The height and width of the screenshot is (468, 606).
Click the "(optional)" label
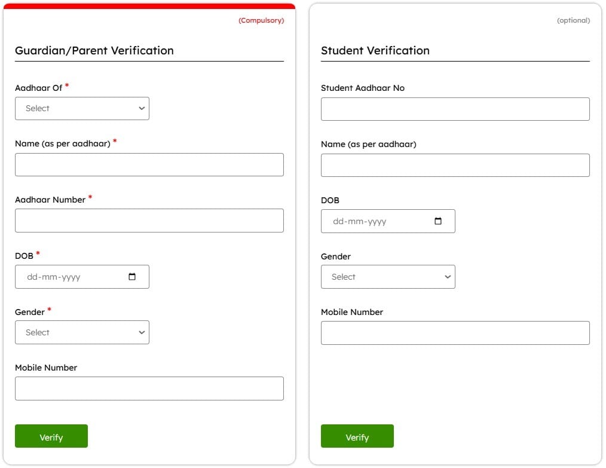pos(573,20)
